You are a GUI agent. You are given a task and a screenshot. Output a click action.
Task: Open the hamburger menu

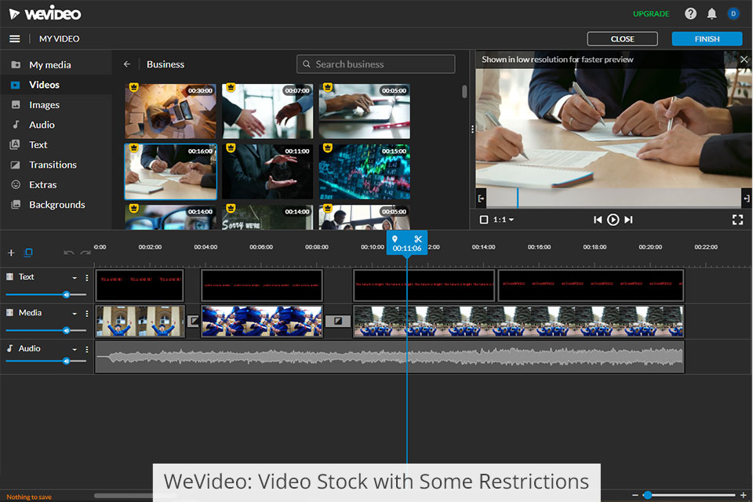tap(15, 38)
